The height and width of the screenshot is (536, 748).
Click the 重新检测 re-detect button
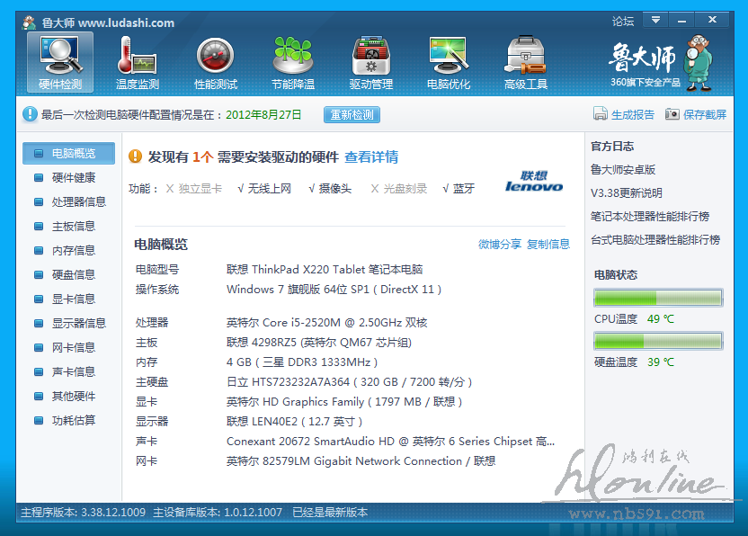tap(352, 114)
